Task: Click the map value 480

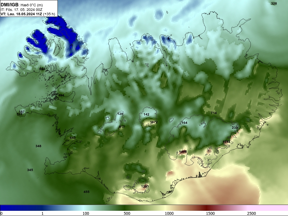Action: pyautogui.click(x=42, y=69)
